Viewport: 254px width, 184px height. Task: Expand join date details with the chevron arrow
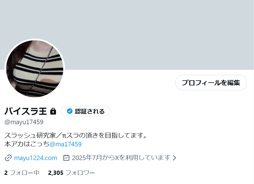pyautogui.click(x=174, y=158)
